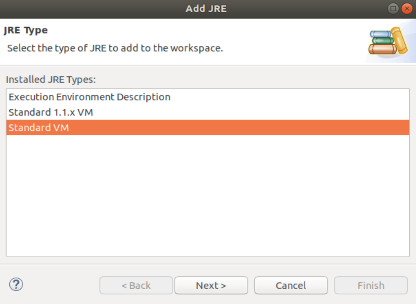
Task: Click empty space in the JRE types list
Action: coord(208,196)
